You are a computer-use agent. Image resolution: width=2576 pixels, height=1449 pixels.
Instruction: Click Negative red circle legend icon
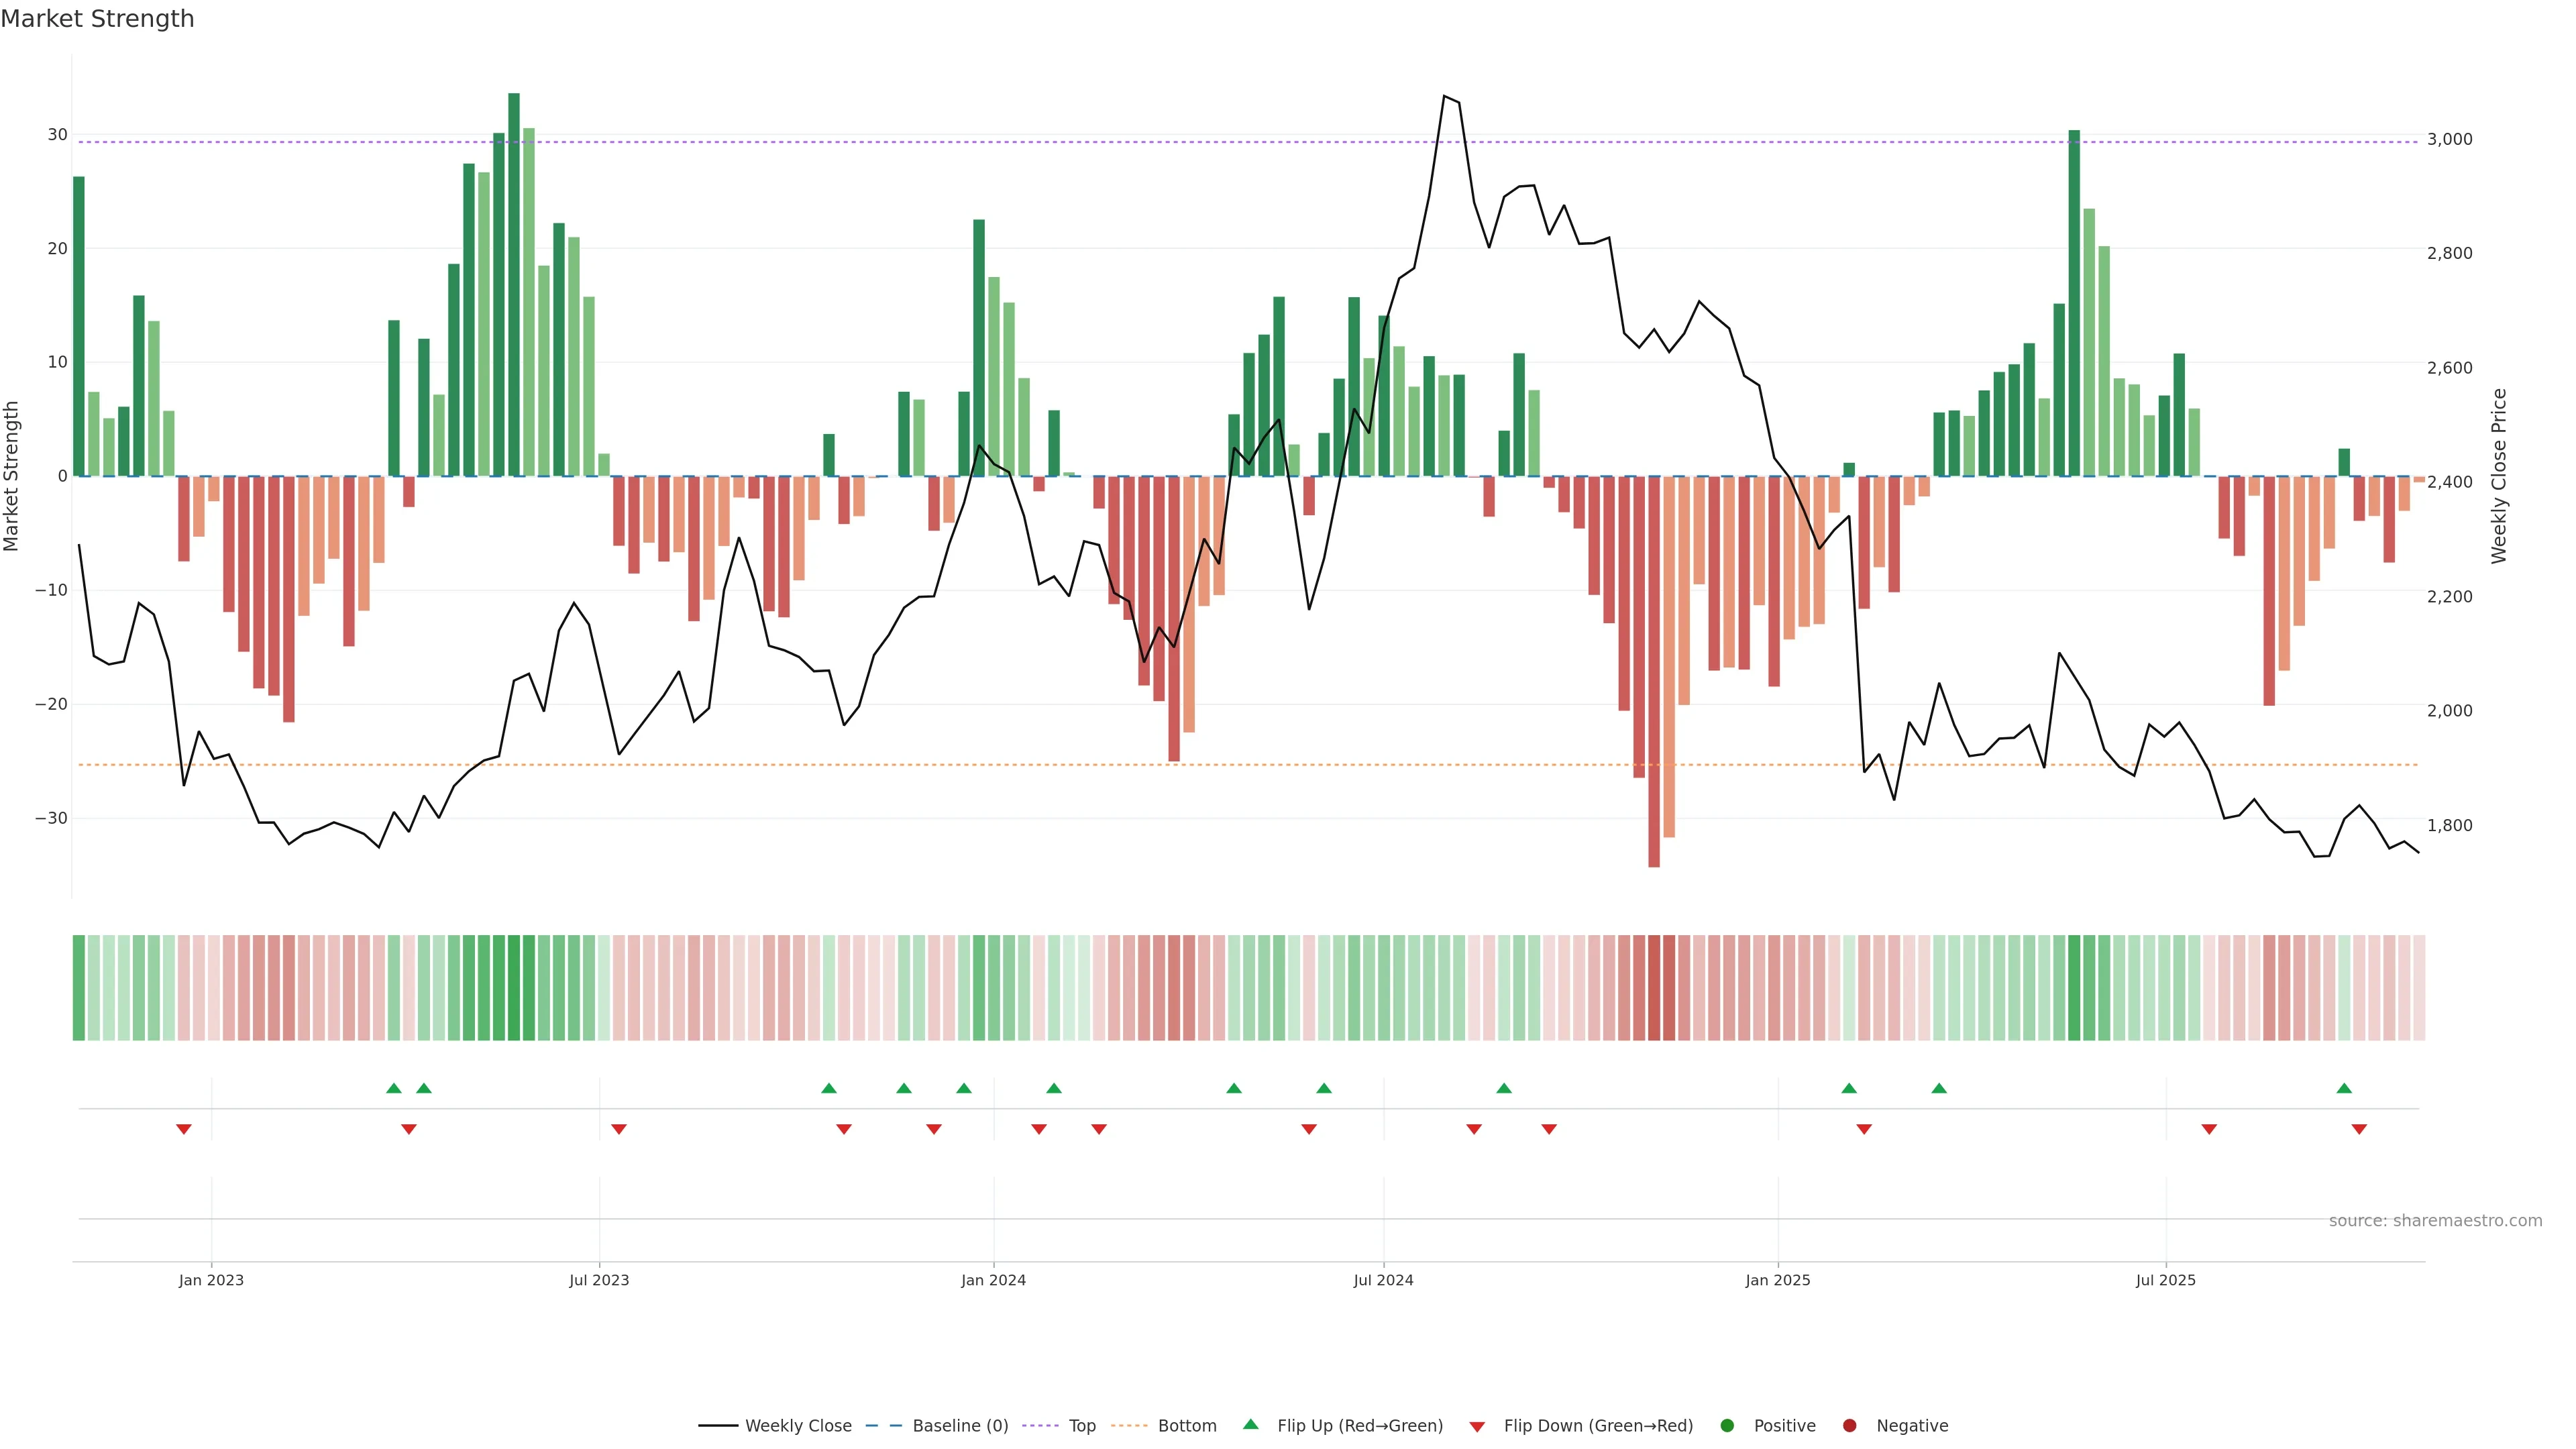(x=1849, y=1425)
